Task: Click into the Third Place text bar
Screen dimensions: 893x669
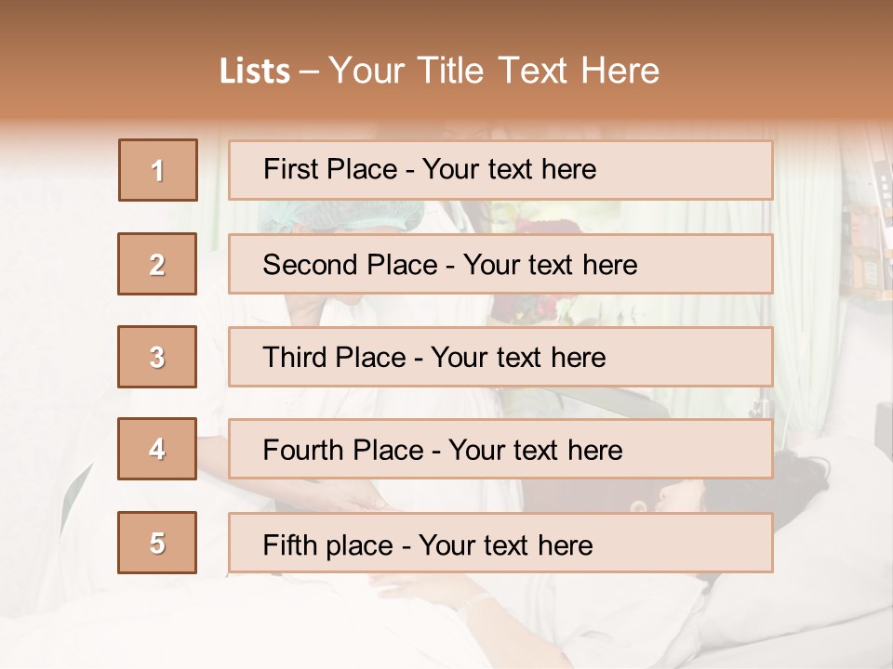Action: click(x=500, y=357)
